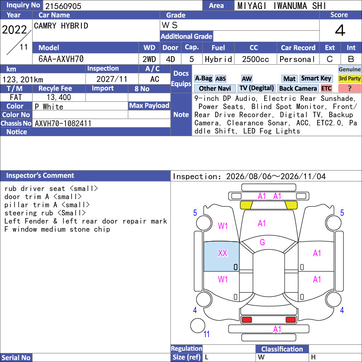Click the exterior grade C
362x362 pixels.
tap(330, 59)
